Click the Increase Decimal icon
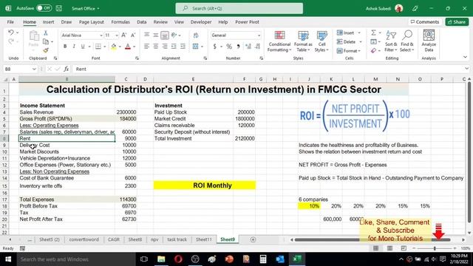This screenshot has width=473, height=266. [248, 47]
